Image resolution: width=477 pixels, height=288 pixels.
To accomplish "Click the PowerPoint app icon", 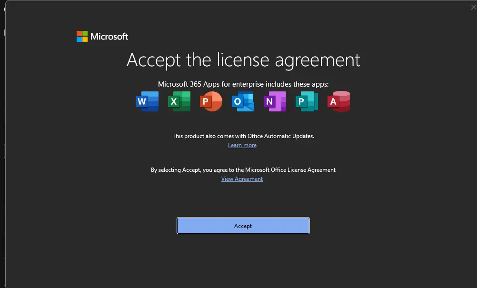I will (x=211, y=101).
